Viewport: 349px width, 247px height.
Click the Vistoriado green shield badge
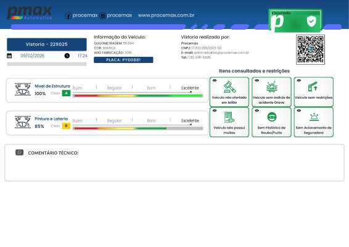[x=295, y=20]
